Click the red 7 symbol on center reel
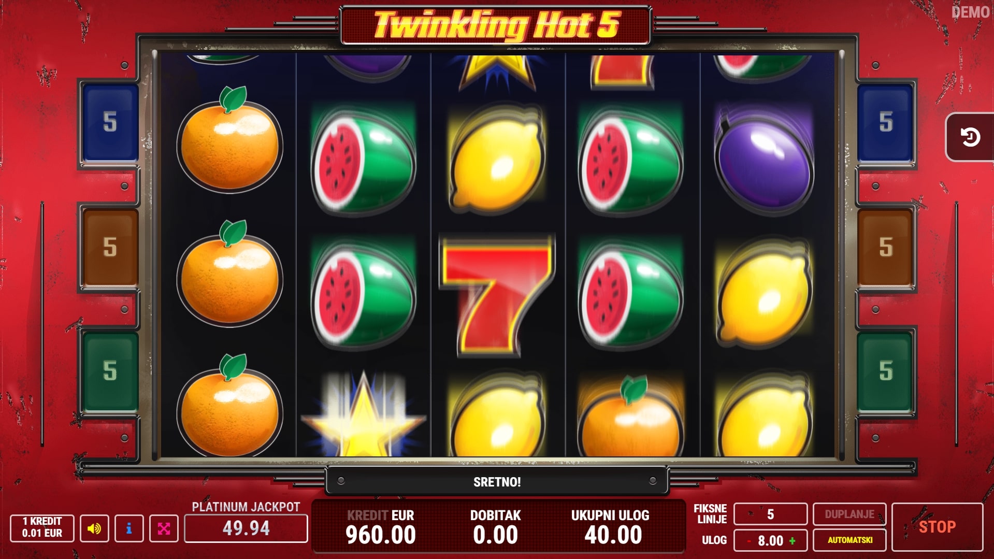Screen dimensions: 994x559 coord(497,295)
